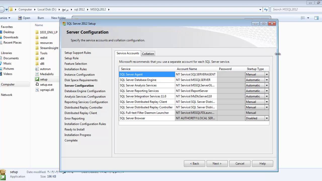
Task: Select the redist folder icon
Action: point(37,37)
